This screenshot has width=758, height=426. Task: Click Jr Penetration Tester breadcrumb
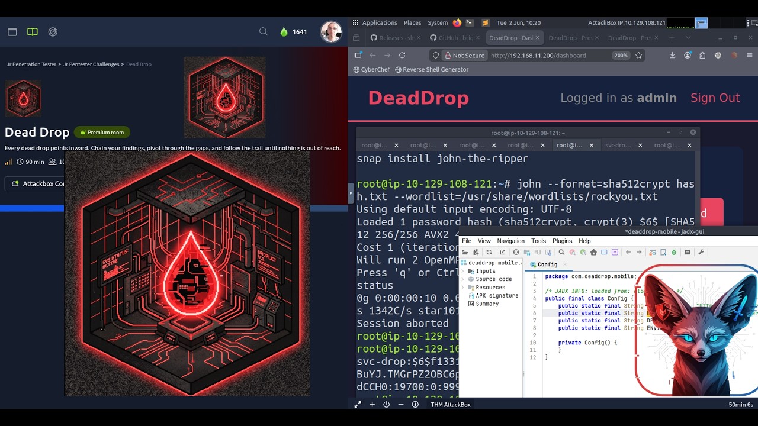click(31, 64)
